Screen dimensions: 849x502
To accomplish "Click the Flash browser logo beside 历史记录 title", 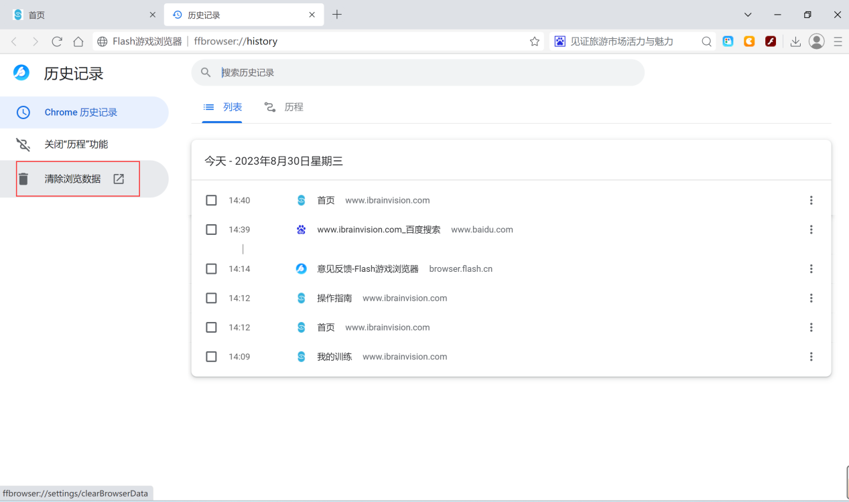I will coord(21,73).
